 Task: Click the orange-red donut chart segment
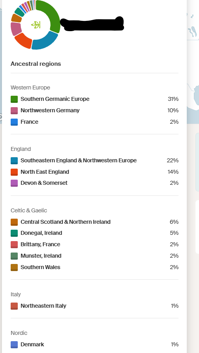click(x=23, y=41)
